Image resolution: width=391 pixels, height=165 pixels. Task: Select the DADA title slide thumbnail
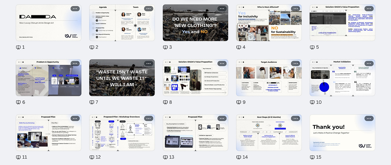(49, 23)
